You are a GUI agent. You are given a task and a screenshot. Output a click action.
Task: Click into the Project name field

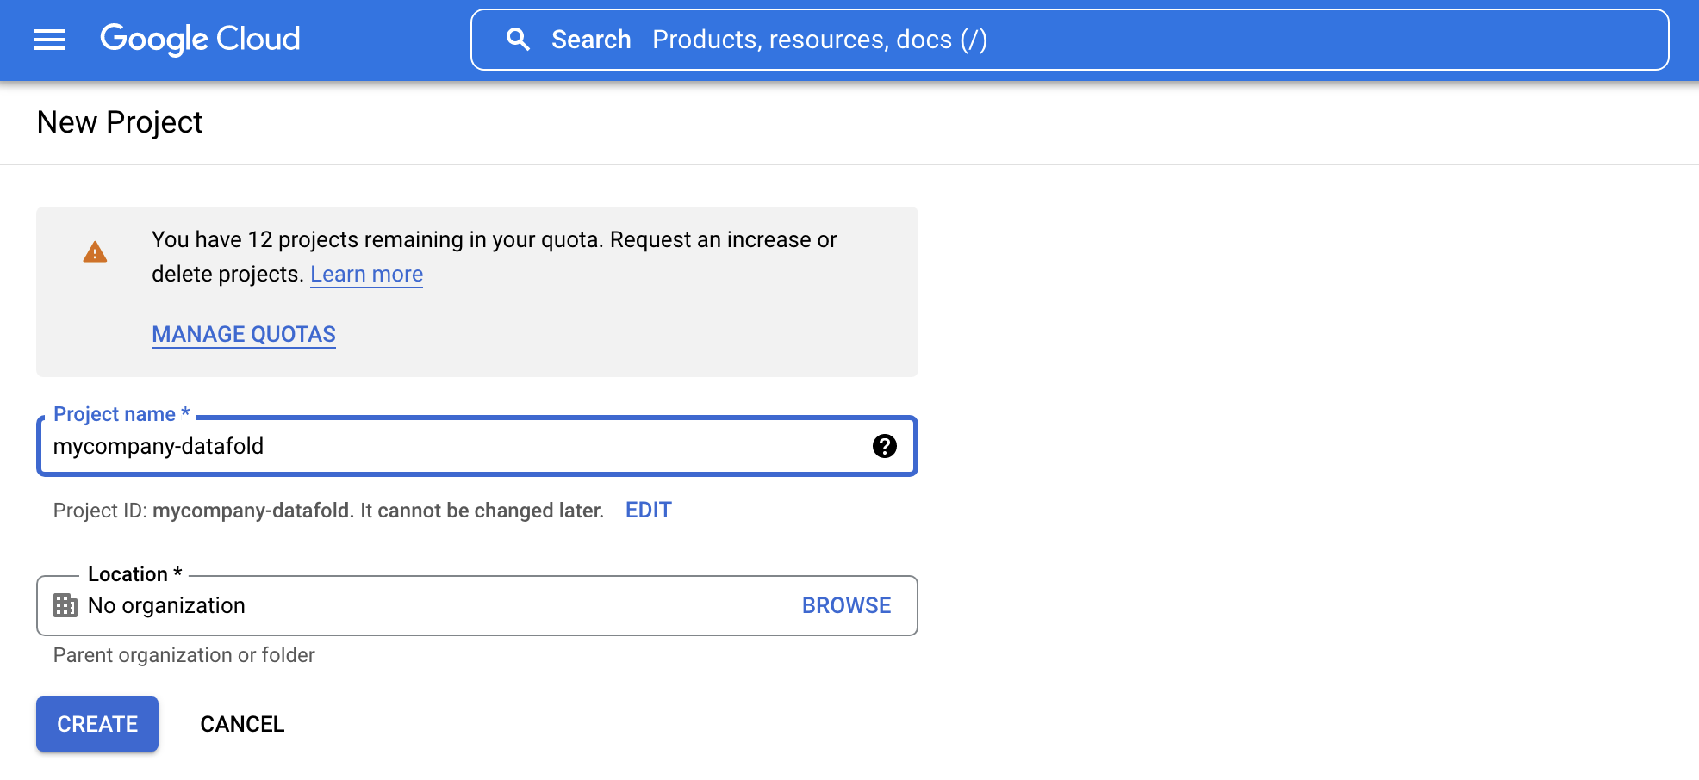(x=476, y=446)
